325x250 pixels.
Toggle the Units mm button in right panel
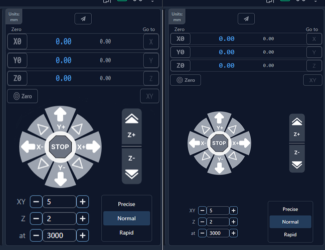point(177,16)
